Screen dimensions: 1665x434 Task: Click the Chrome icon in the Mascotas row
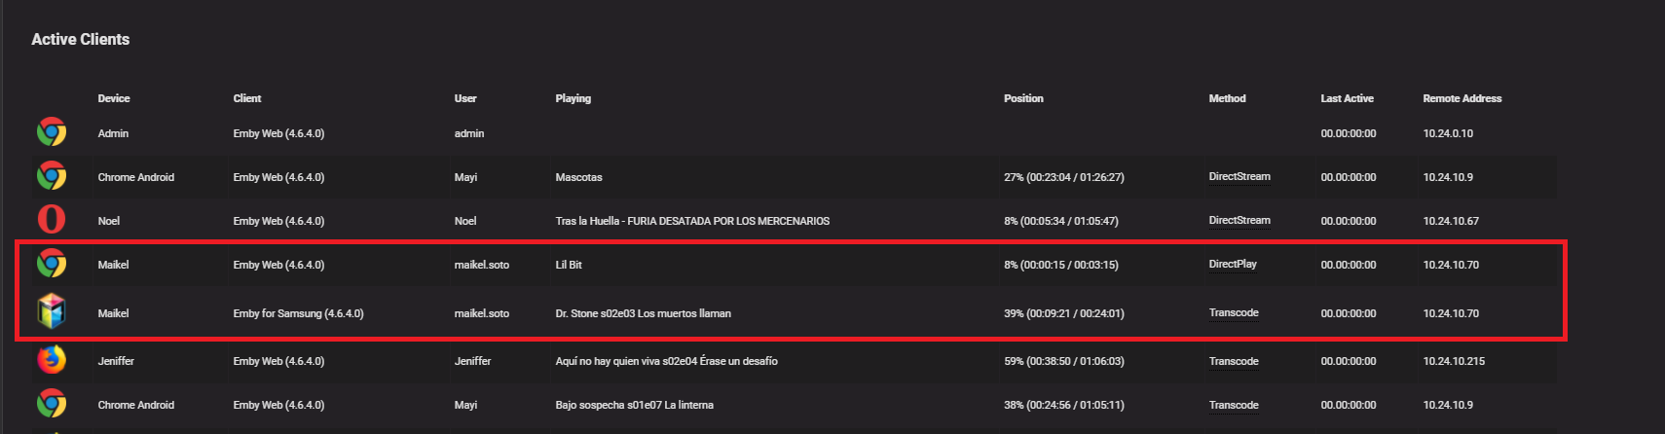(x=52, y=176)
